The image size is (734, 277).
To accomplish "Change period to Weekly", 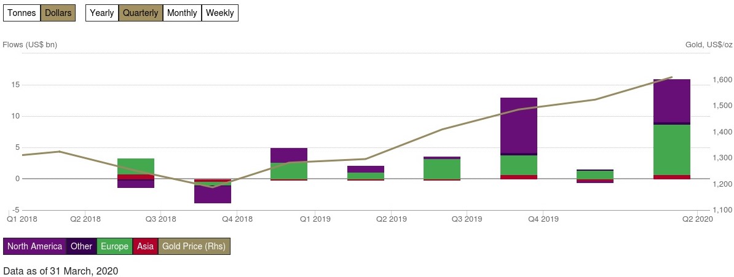I will pyautogui.click(x=219, y=13).
